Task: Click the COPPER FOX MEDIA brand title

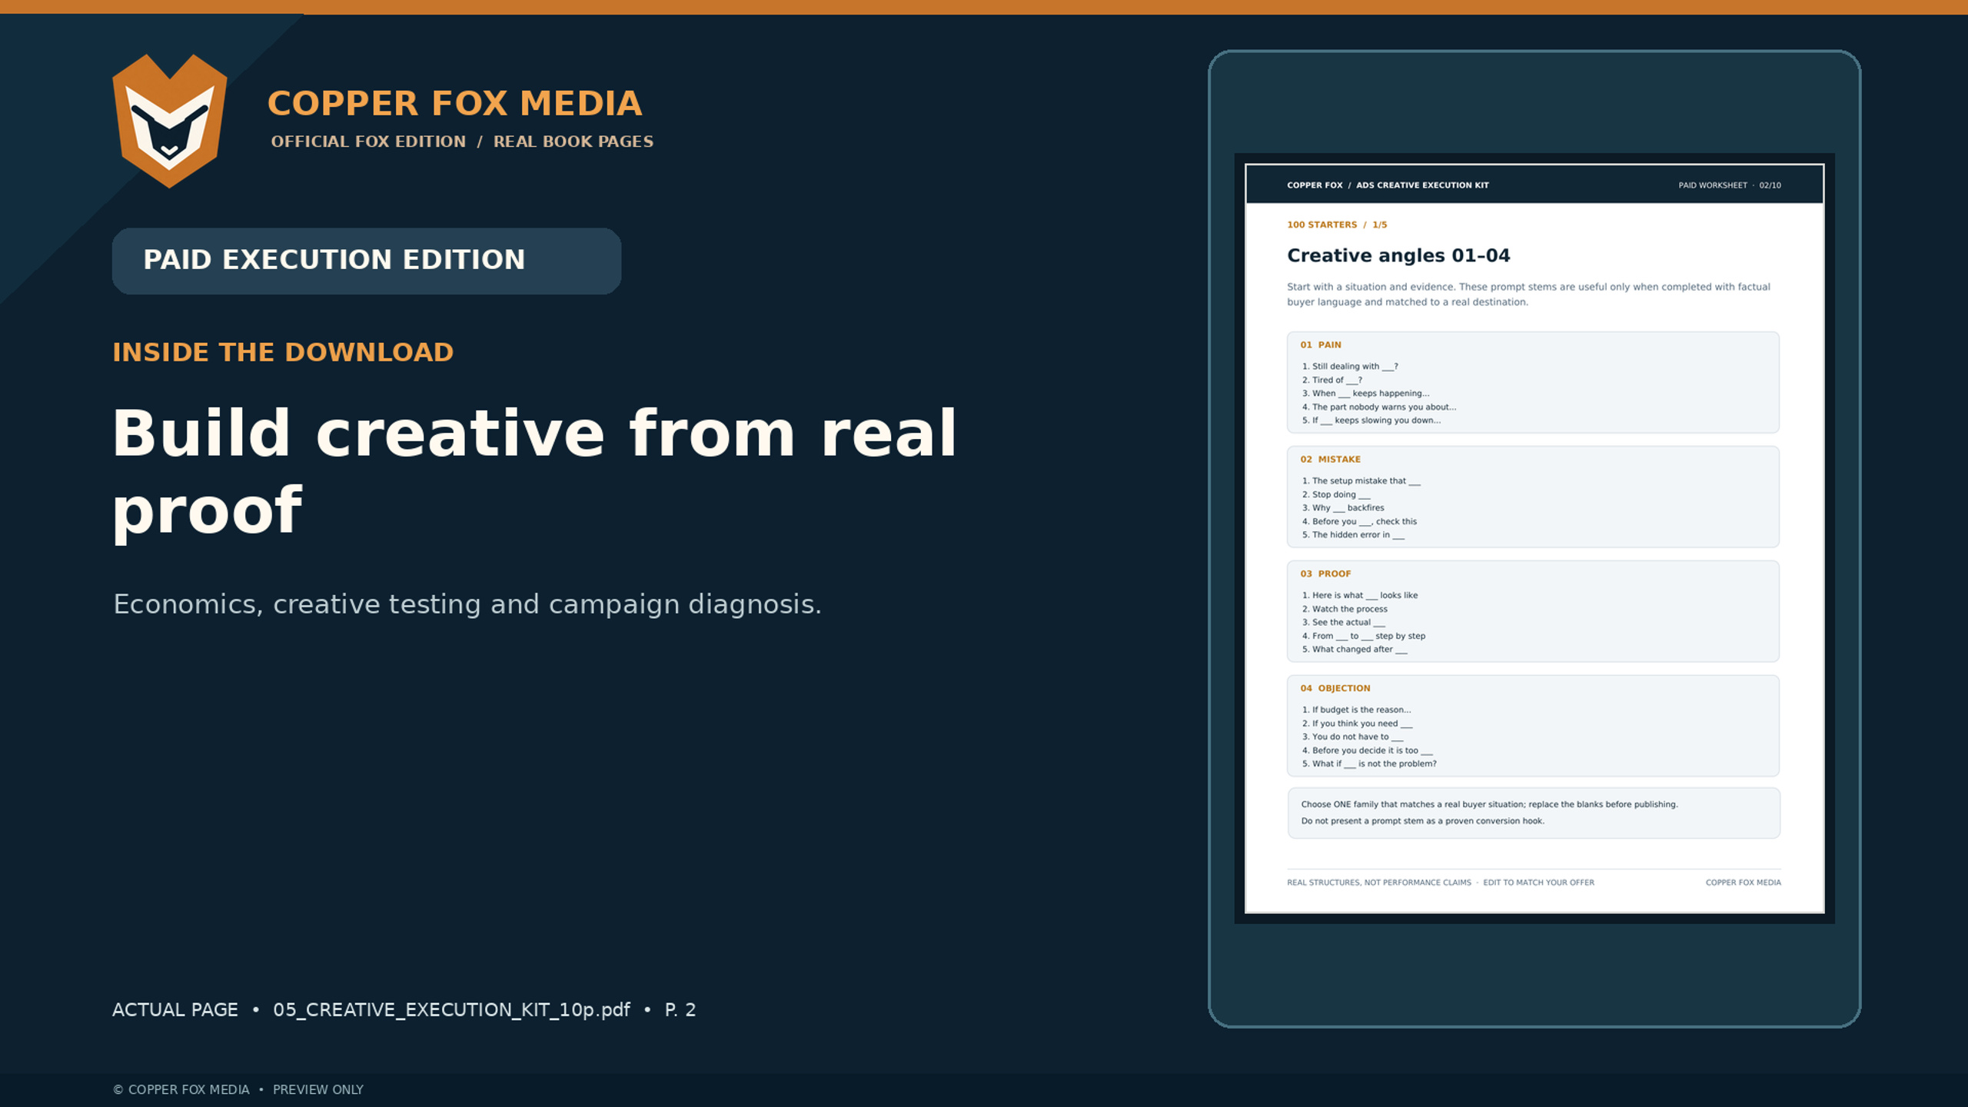Action: pos(454,104)
